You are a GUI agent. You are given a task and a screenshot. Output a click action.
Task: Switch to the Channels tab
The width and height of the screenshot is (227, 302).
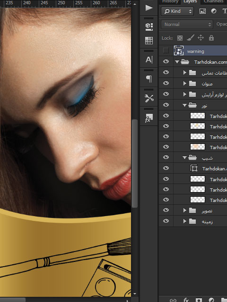(x=214, y=1)
